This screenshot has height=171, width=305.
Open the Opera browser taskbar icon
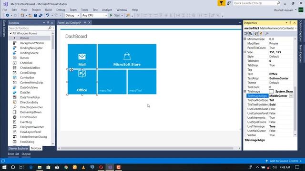(x=101, y=167)
